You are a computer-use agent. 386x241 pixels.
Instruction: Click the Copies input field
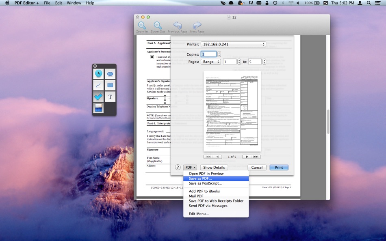coord(208,54)
